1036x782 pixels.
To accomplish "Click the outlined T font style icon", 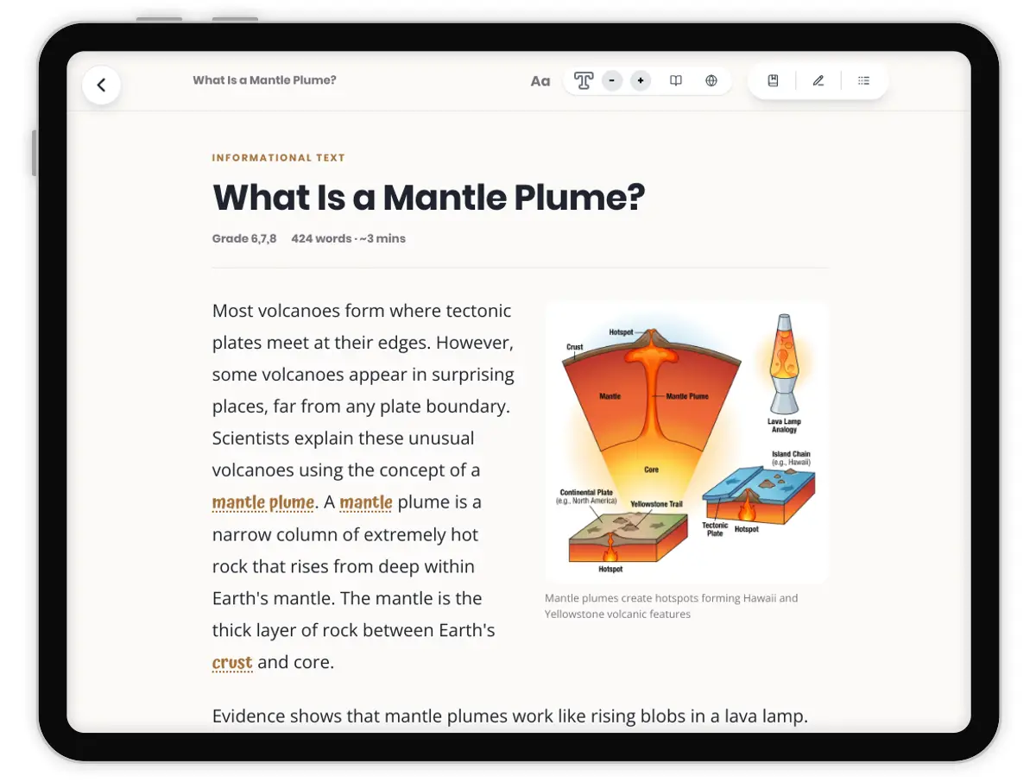I will point(584,81).
